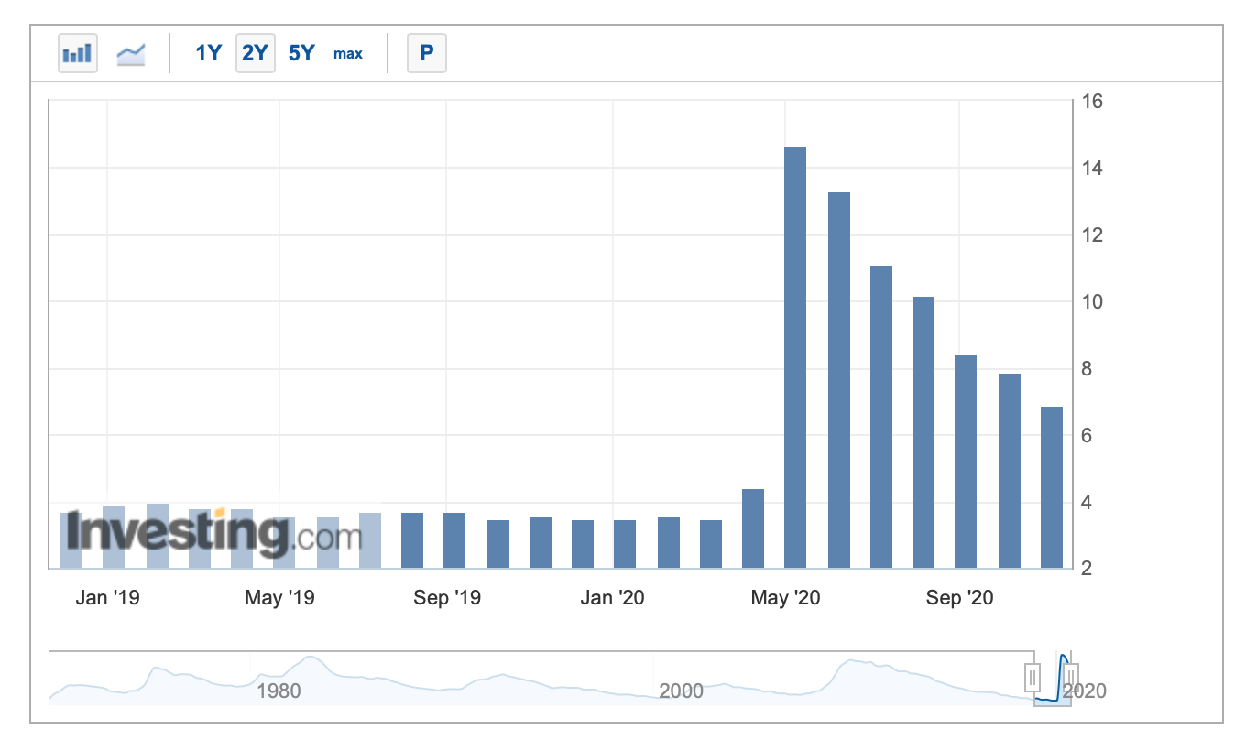Screen dimensions: 1246x740
Task: Select the 2Y time range
Action: [x=255, y=53]
